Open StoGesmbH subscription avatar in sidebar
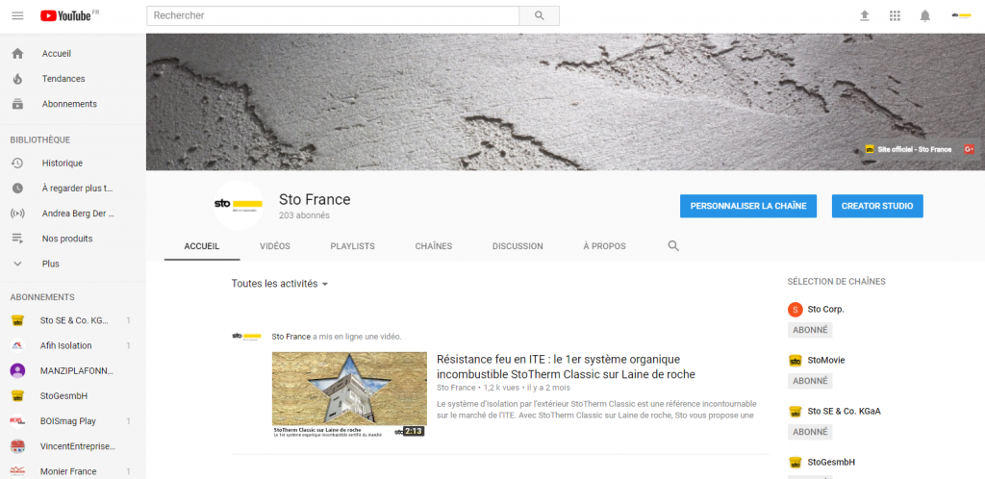The width and height of the screenshot is (985, 479). 17,396
